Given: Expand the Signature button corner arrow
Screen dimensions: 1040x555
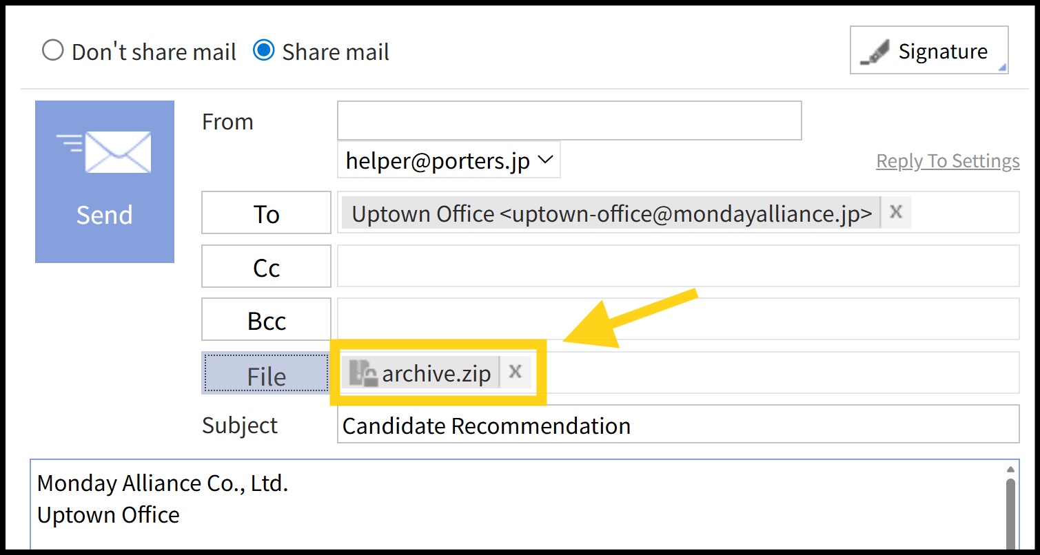Looking at the screenshot, I should click(1002, 67).
